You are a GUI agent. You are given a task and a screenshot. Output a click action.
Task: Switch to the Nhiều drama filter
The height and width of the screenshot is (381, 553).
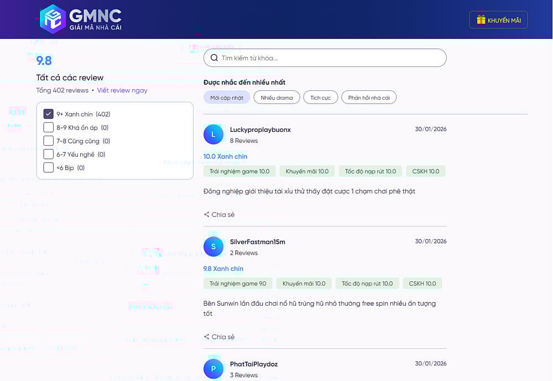[x=276, y=97]
